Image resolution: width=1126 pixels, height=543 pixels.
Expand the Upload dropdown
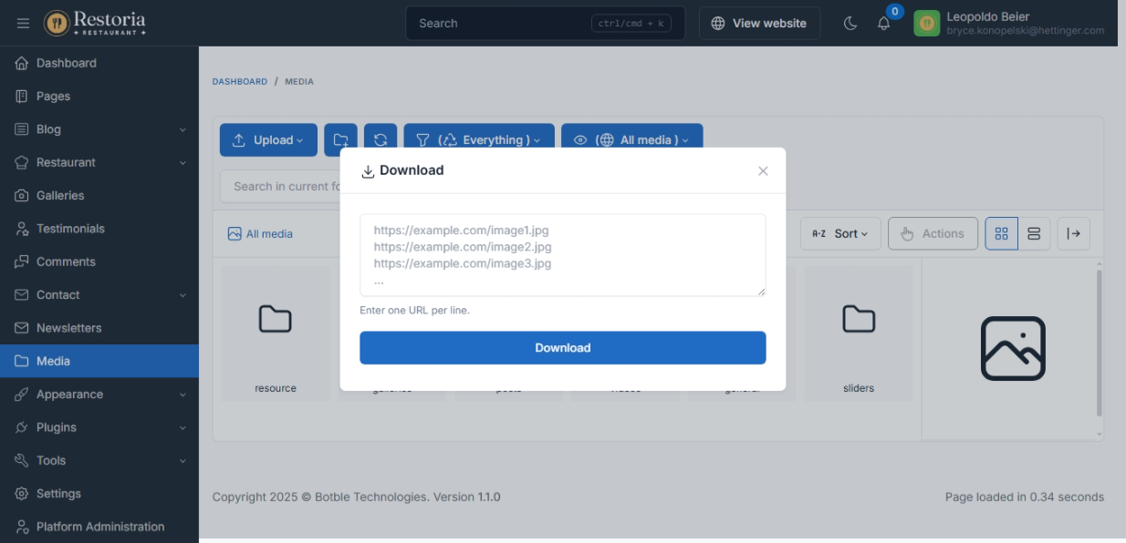[268, 140]
